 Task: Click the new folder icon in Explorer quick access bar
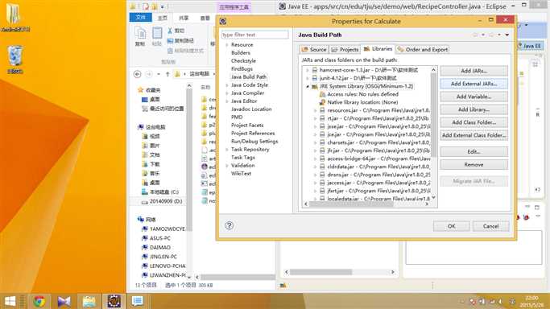pos(154,6)
